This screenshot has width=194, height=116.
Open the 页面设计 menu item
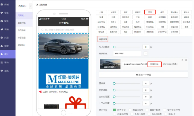click(24, 16)
